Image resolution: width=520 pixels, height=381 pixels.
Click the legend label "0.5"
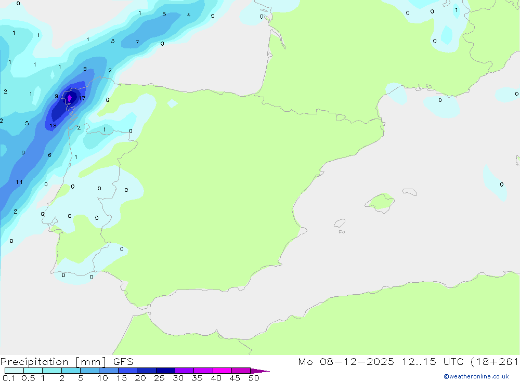(x=28, y=378)
